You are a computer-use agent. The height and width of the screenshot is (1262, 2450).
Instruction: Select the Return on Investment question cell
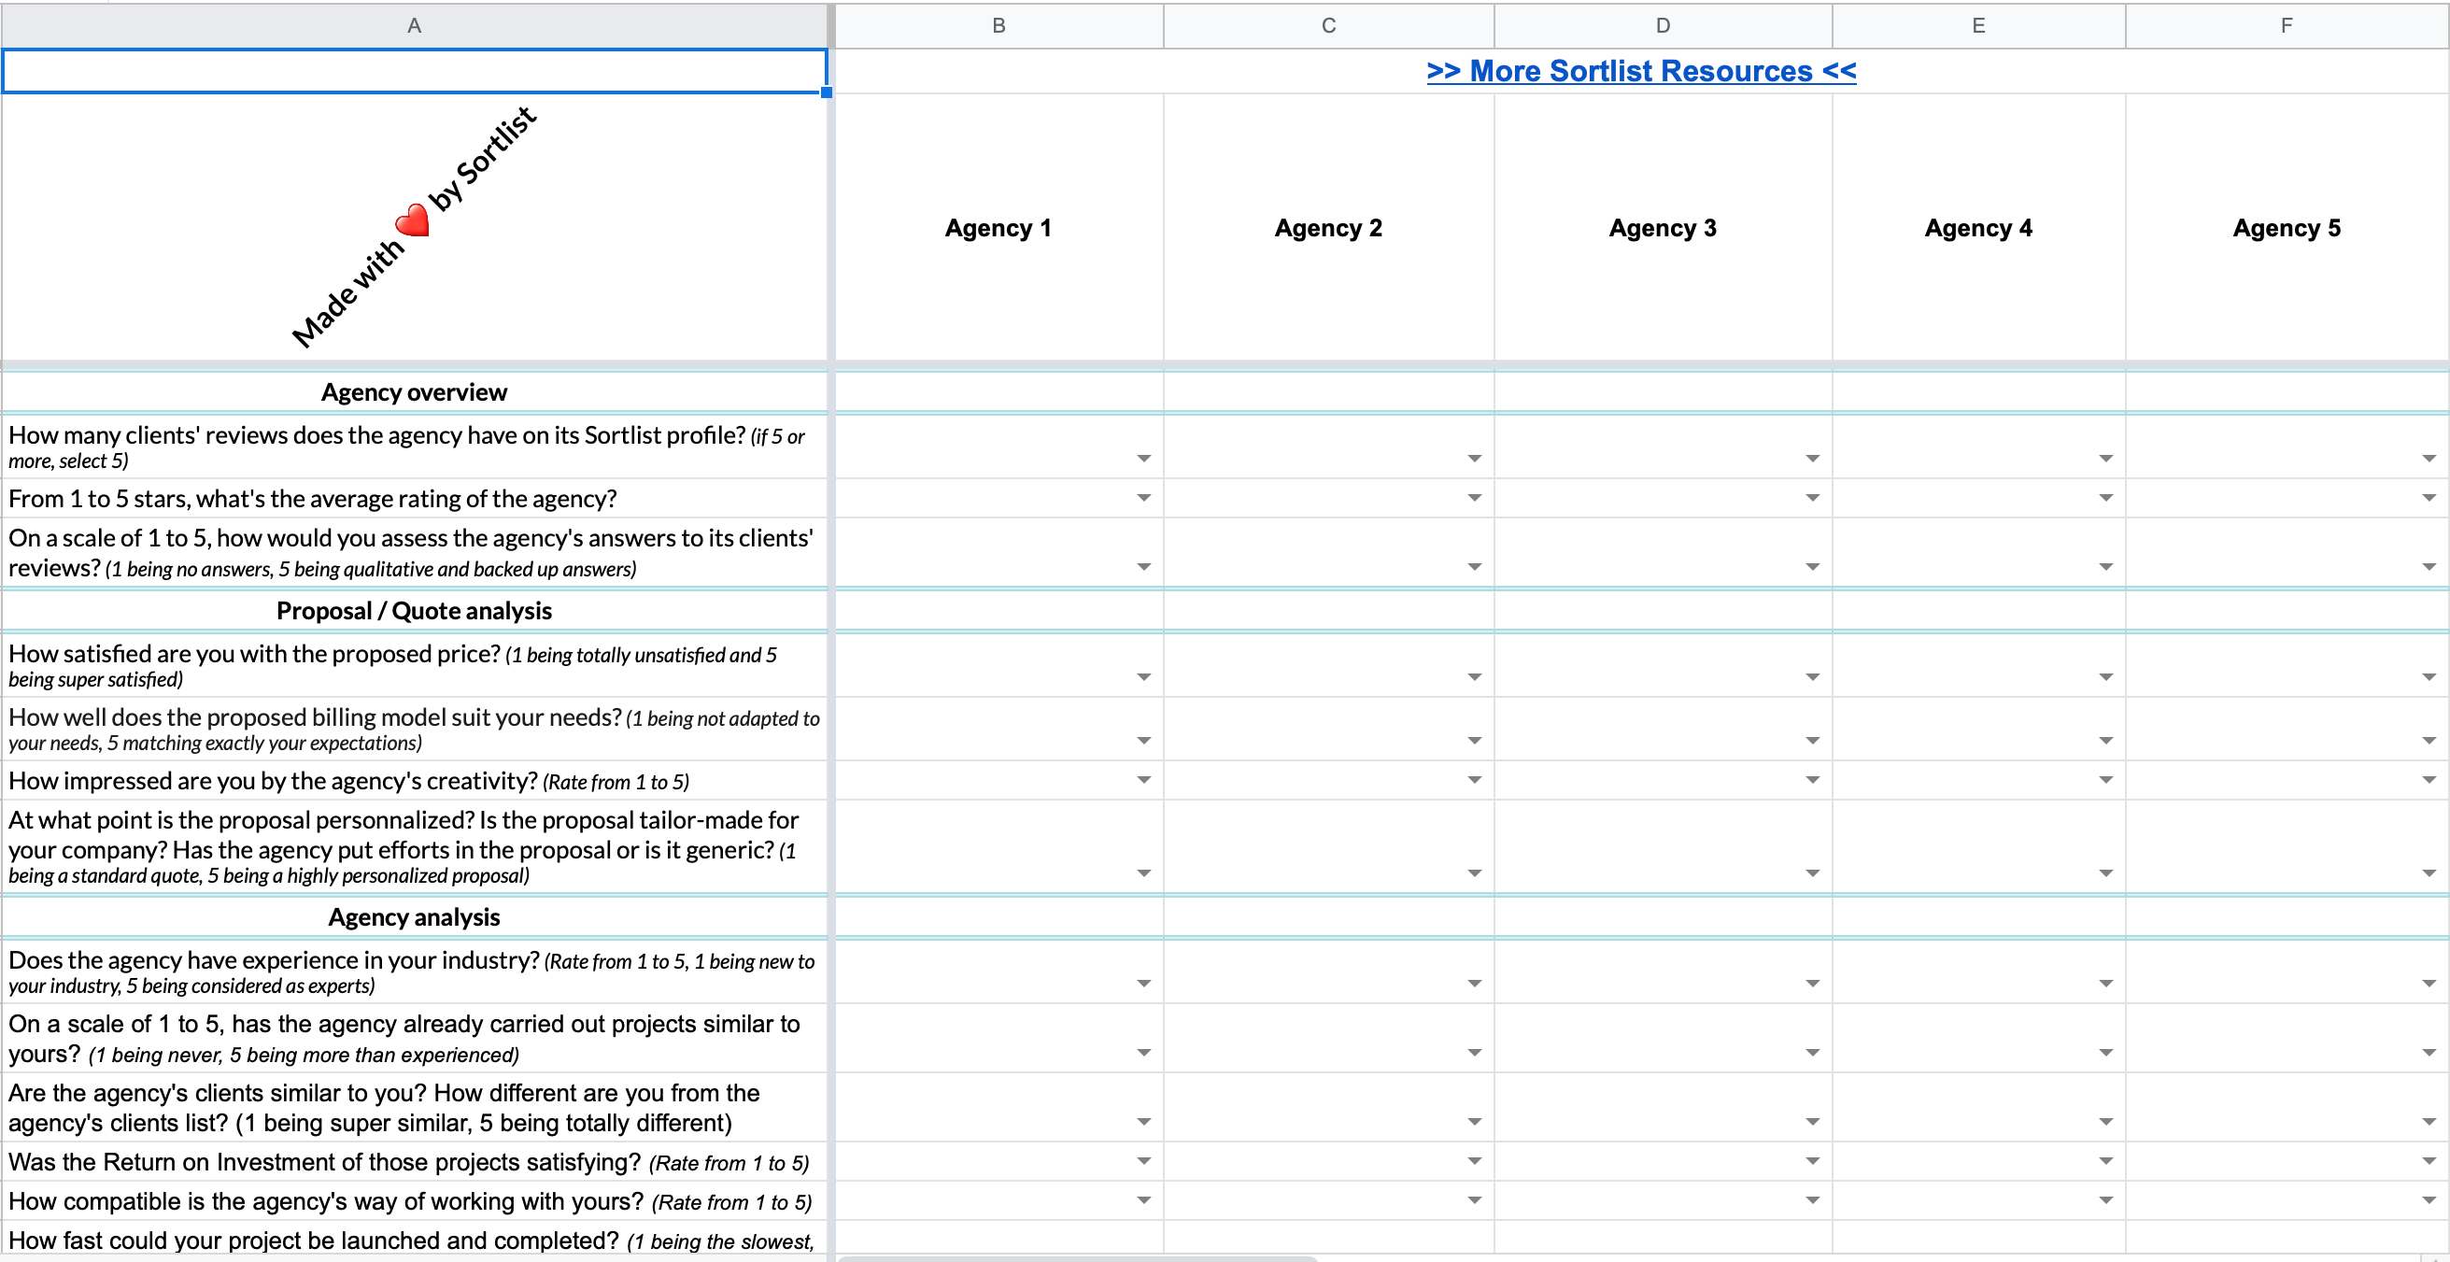415,1162
